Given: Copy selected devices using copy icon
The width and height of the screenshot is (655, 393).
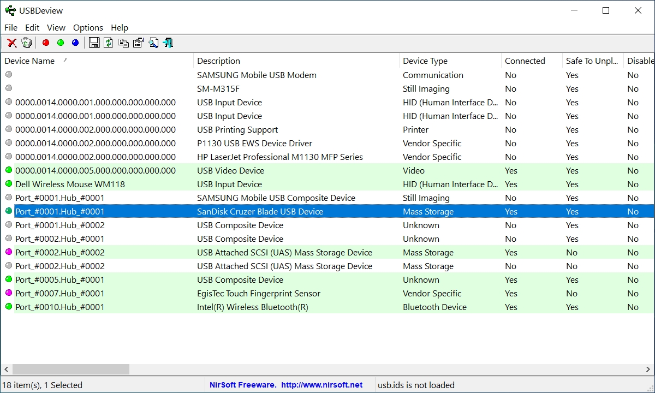Looking at the screenshot, I should tap(122, 43).
